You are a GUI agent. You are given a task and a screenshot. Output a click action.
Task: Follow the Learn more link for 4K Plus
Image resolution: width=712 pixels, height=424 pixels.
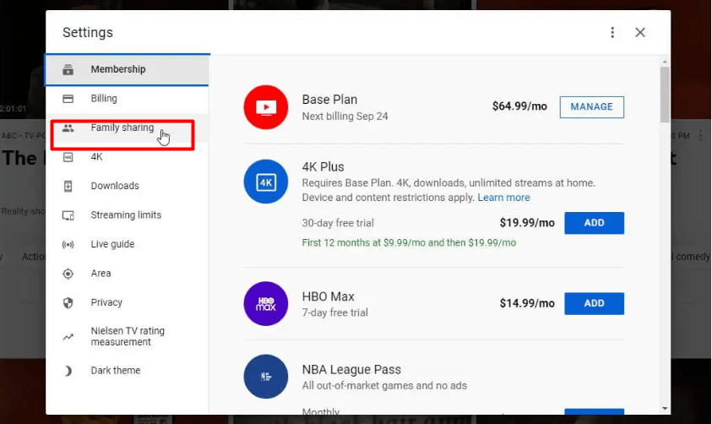tap(503, 198)
